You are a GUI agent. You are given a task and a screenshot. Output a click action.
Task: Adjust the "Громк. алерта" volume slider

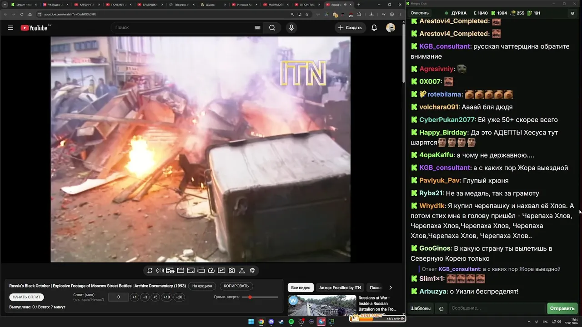pyautogui.click(x=260, y=297)
